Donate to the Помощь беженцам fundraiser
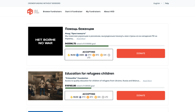The width and height of the screenshot is (195, 112). point(141,54)
